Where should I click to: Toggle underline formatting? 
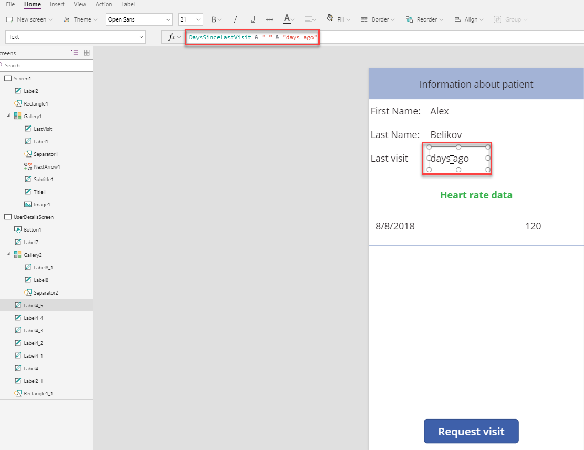click(253, 20)
